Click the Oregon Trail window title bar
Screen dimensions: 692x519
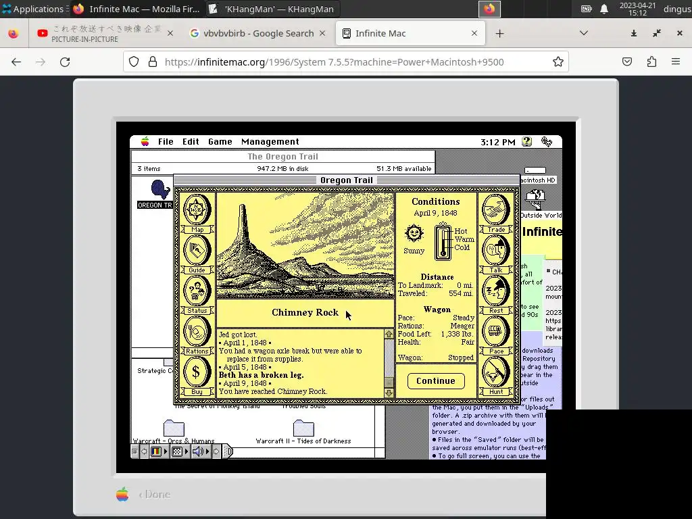347,180
